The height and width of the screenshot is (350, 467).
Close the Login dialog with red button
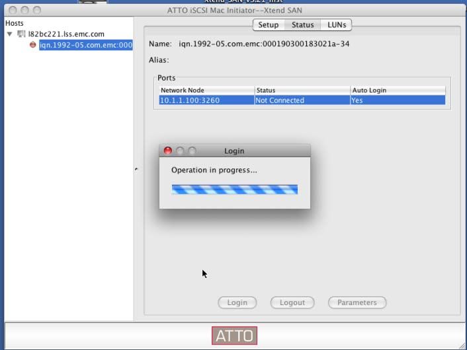[168, 151]
